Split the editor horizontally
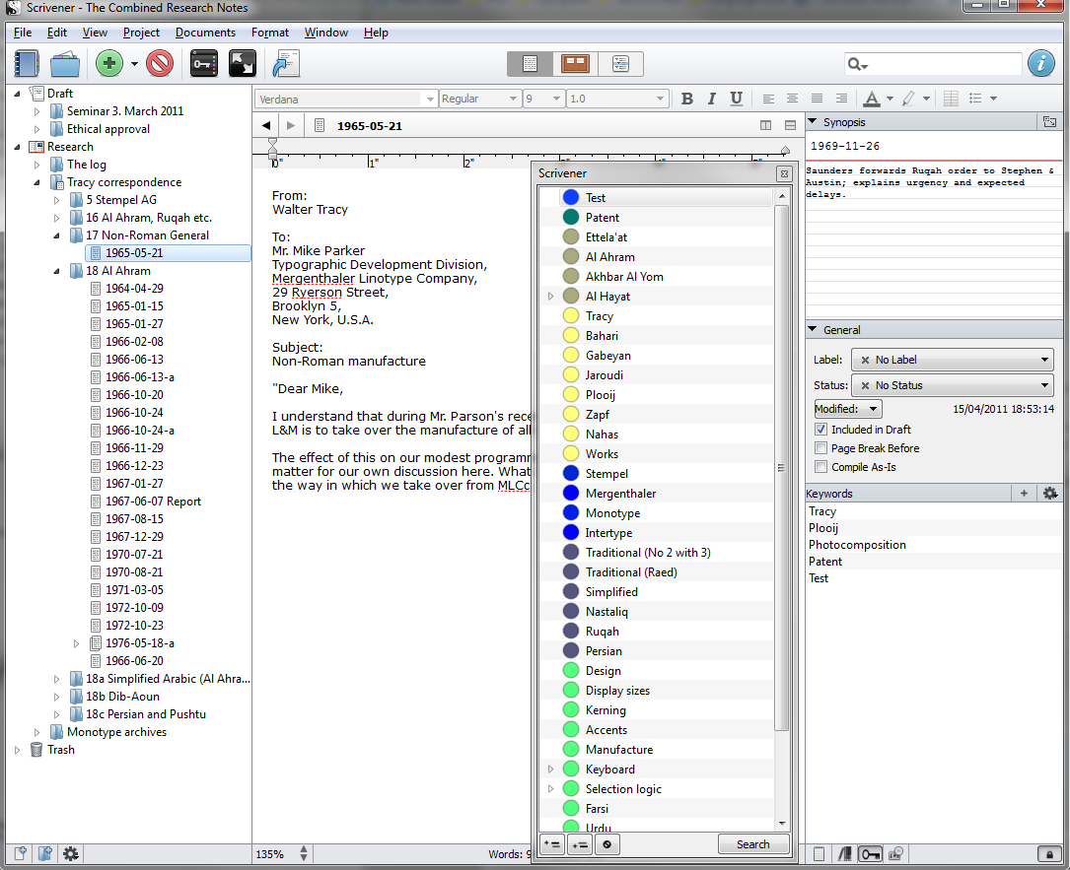This screenshot has width=1070, height=870. [x=790, y=125]
